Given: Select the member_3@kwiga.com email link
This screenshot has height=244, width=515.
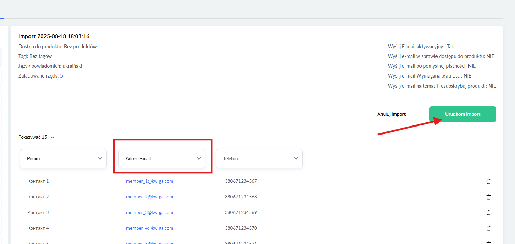Looking at the screenshot, I should 149,212.
